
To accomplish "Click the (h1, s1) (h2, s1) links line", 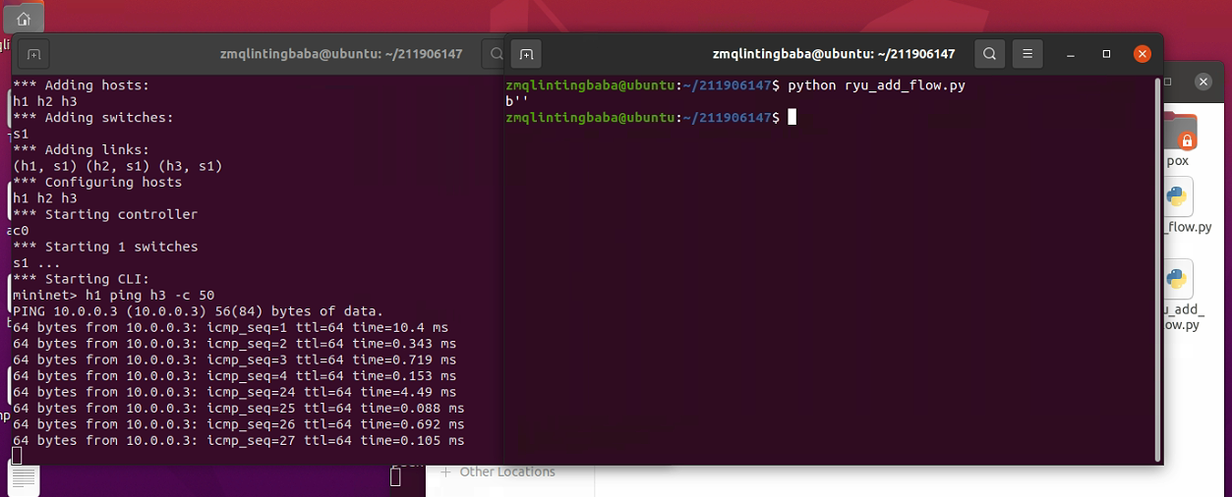I will tap(117, 166).
